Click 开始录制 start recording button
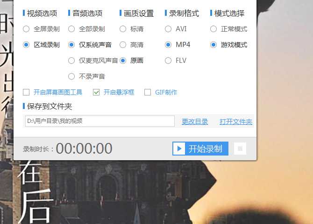313x224 pixels. pos(200,149)
